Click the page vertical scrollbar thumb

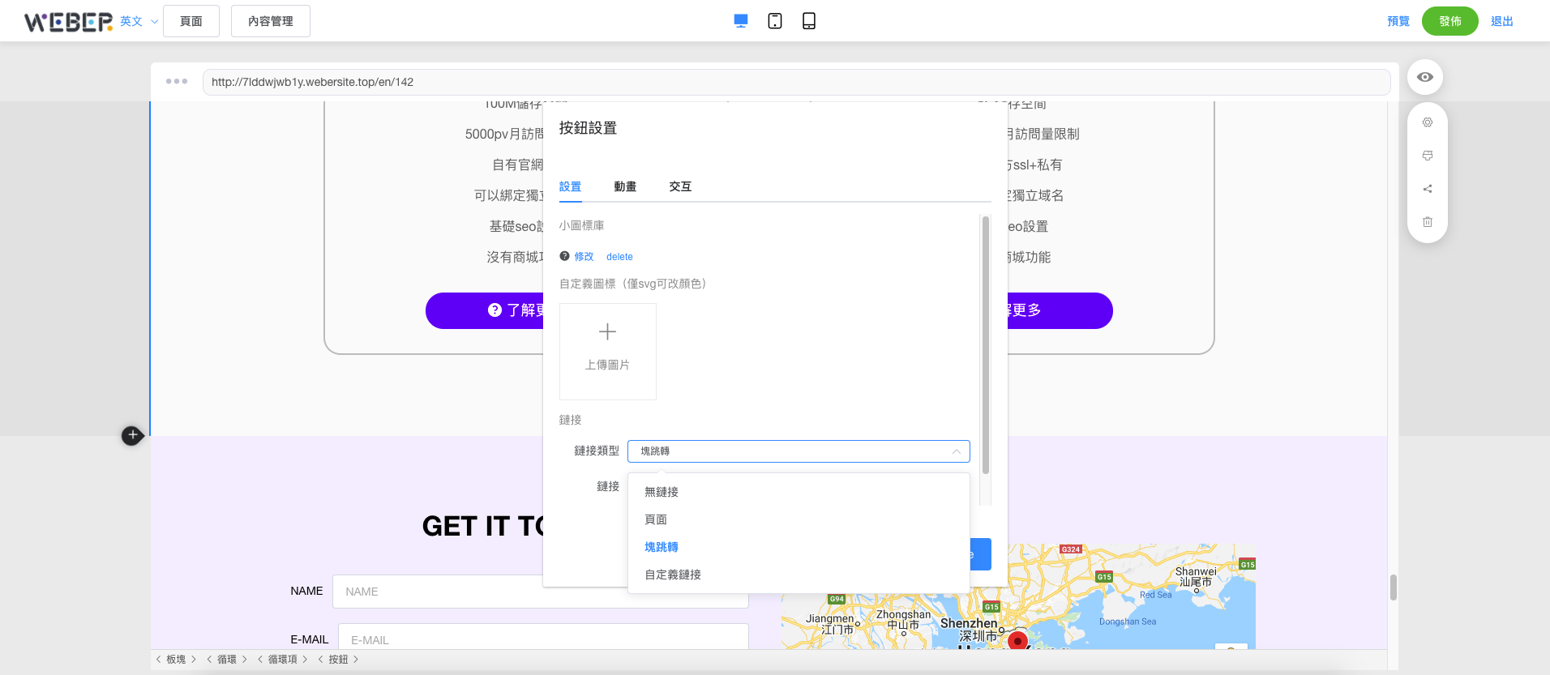coord(1394,587)
